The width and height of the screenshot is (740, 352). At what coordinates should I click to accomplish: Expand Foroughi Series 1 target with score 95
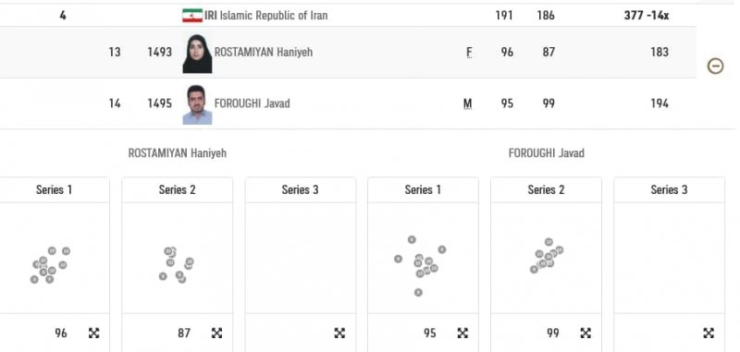(462, 334)
